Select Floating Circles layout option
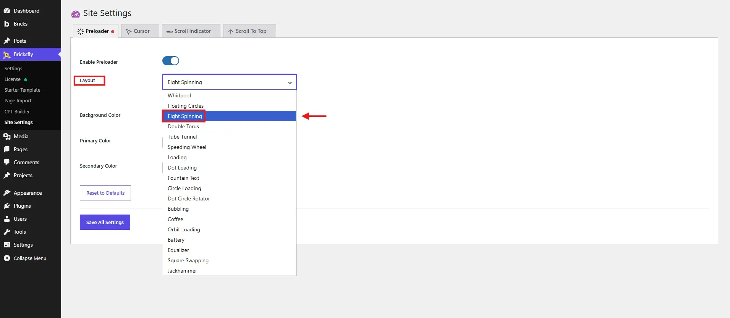 [x=230, y=106]
